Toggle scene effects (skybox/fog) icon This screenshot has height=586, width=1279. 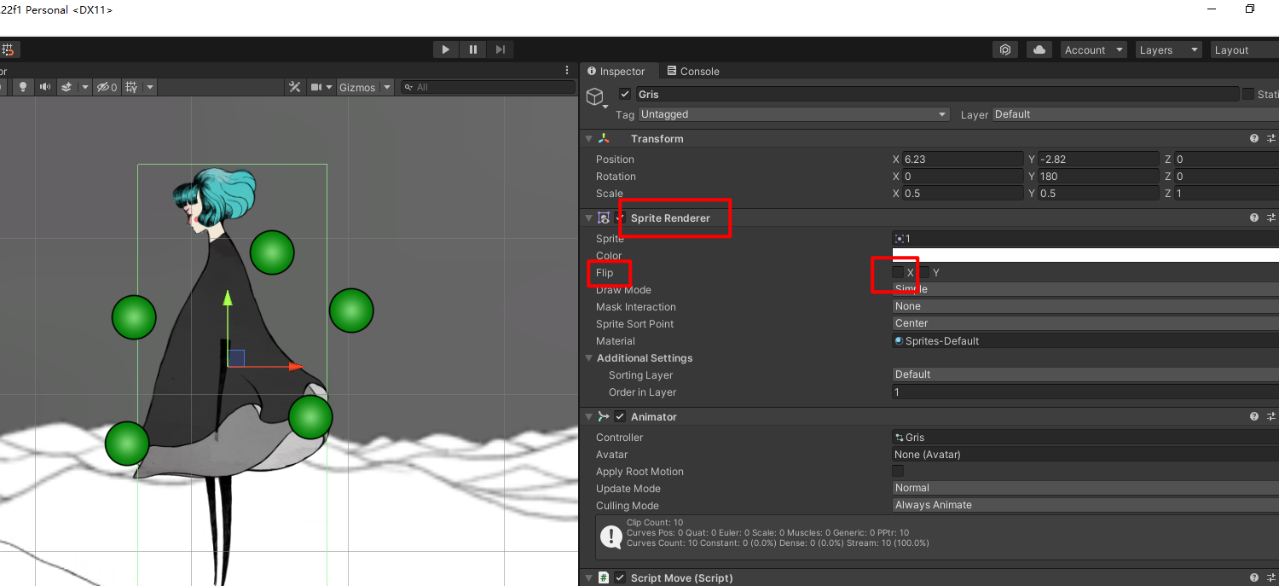coord(67,87)
